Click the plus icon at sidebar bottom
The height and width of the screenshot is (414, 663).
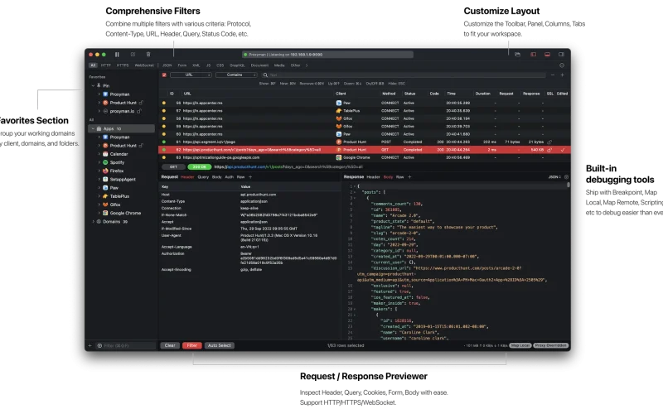coord(90,345)
